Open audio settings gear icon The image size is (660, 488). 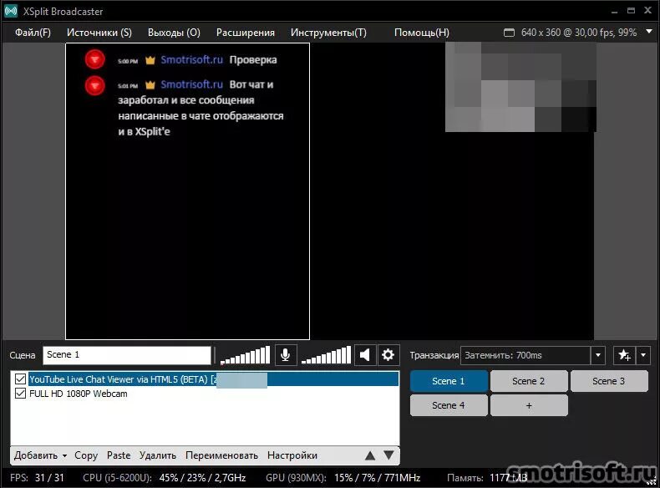click(x=388, y=355)
